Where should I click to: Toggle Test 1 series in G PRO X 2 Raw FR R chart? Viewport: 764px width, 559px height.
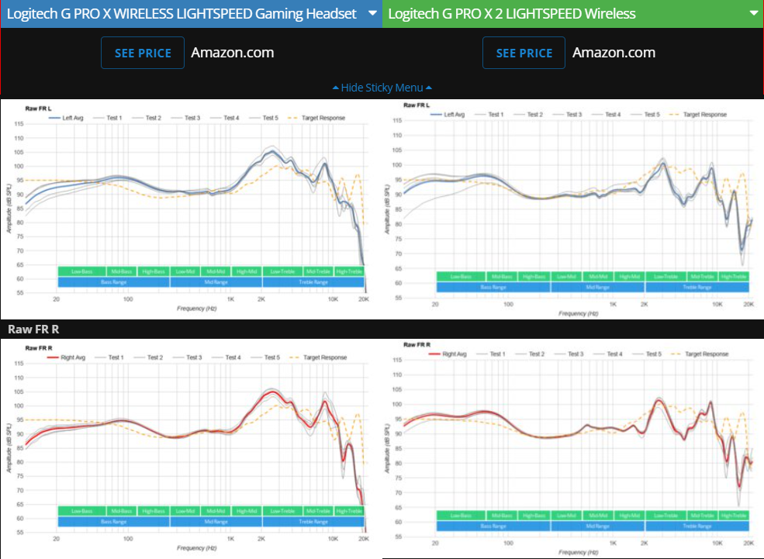point(491,354)
